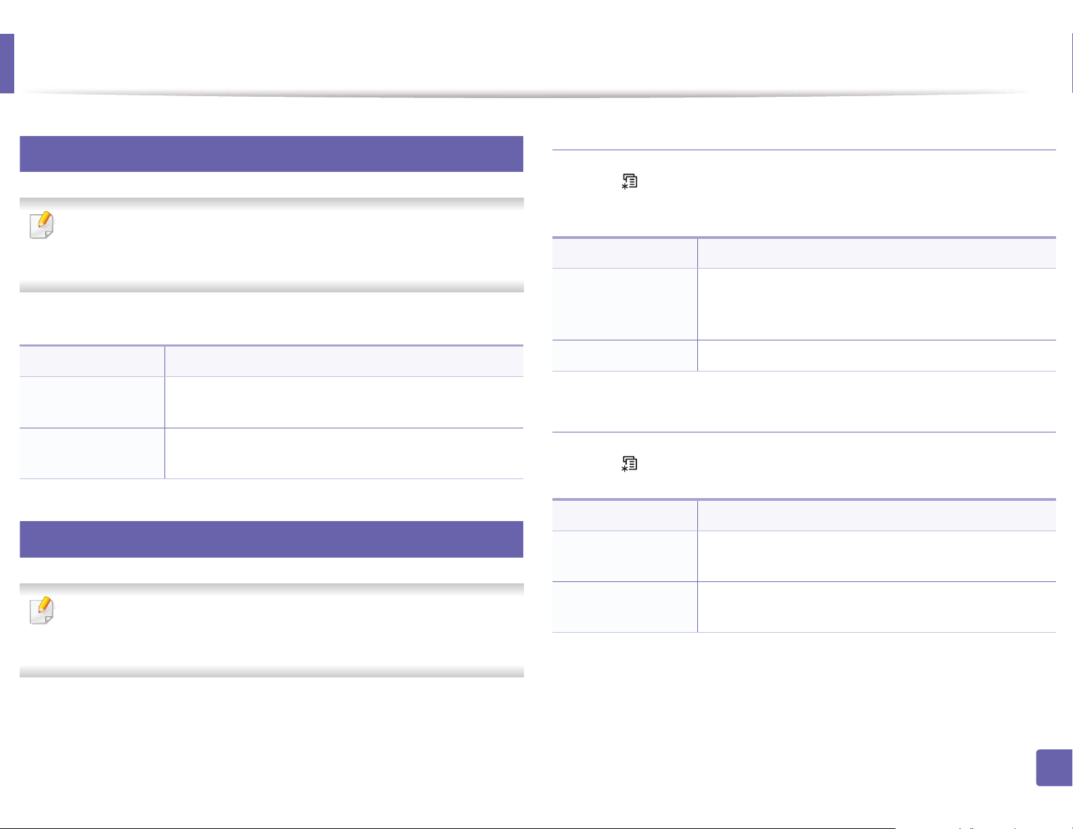Click left table's header row first column cell

point(92,361)
